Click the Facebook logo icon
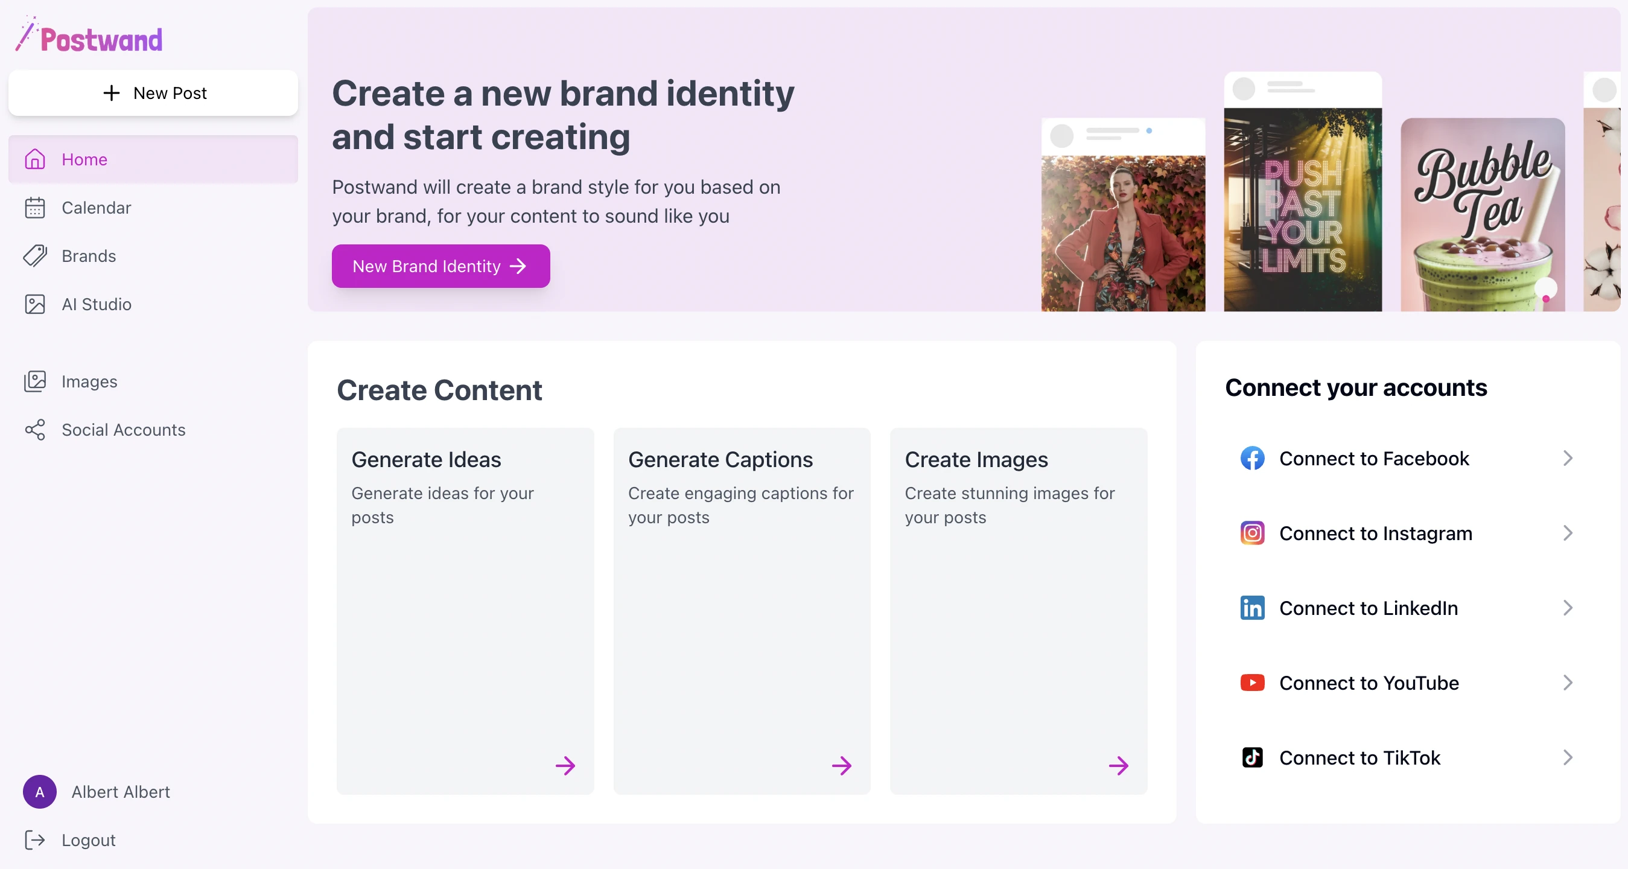Viewport: 1628px width, 869px height. click(x=1252, y=458)
